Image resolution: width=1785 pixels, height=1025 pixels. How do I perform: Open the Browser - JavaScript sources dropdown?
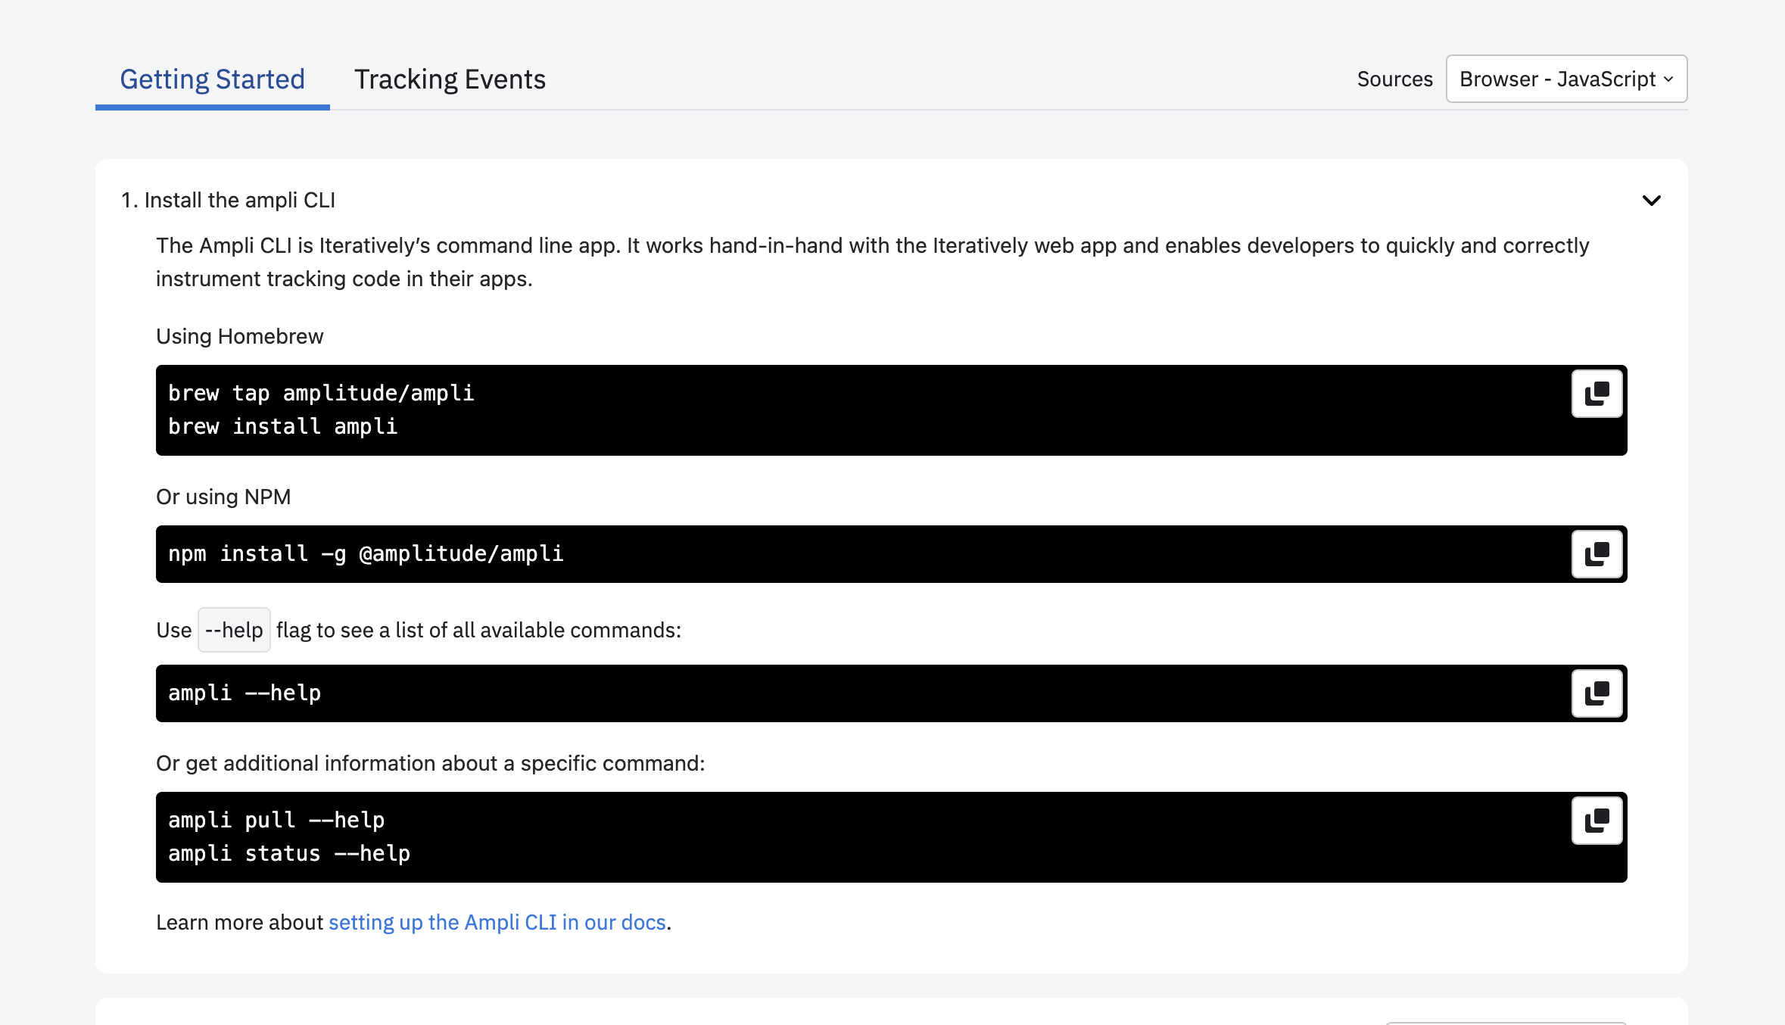1556,79
